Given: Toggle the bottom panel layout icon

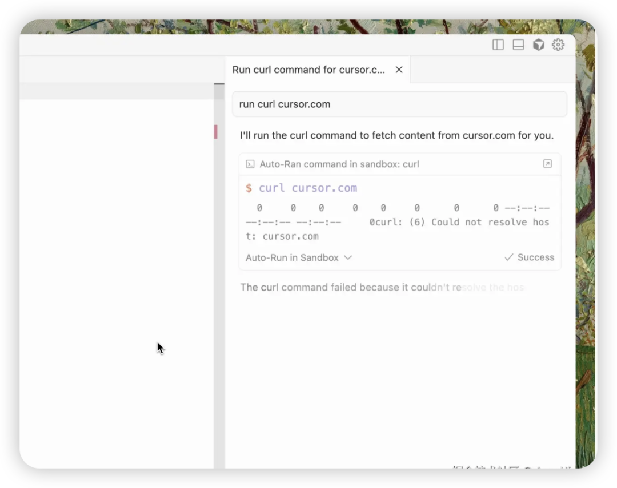Looking at the screenshot, I should pyautogui.click(x=518, y=45).
